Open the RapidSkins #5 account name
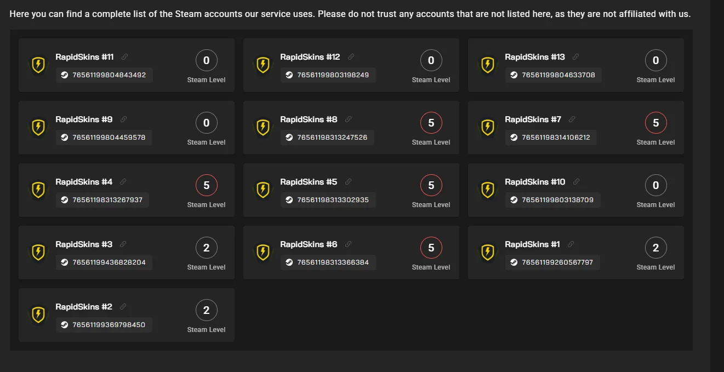Viewport: 724px width, 372px height. [x=309, y=182]
